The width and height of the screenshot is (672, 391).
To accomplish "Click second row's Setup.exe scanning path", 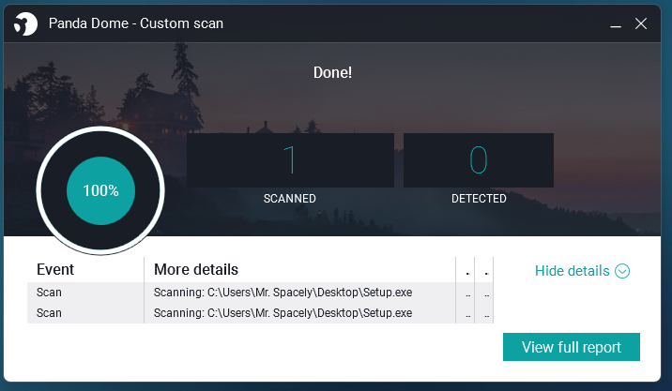I will [x=283, y=313].
